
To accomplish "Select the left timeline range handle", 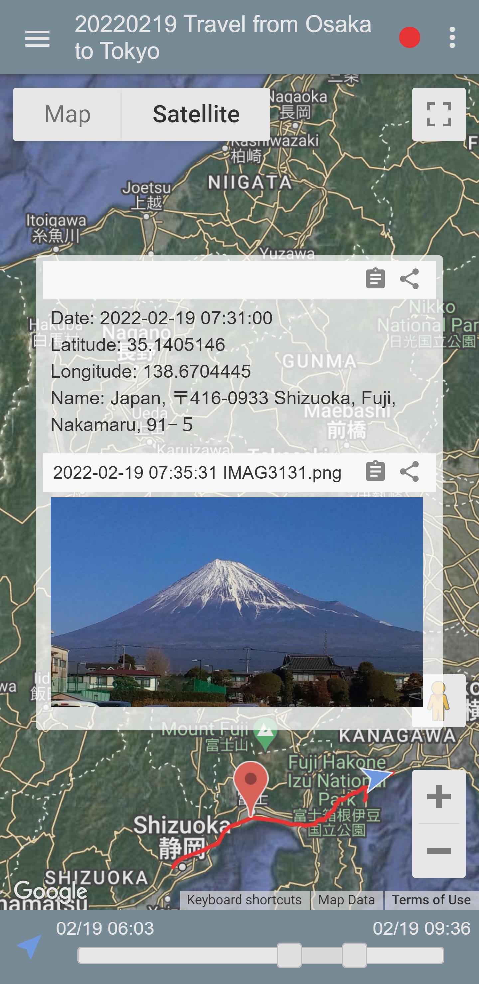I will [x=289, y=955].
